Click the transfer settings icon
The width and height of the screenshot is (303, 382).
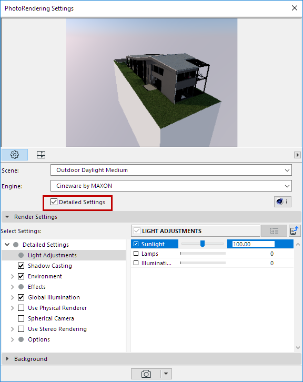point(295,230)
